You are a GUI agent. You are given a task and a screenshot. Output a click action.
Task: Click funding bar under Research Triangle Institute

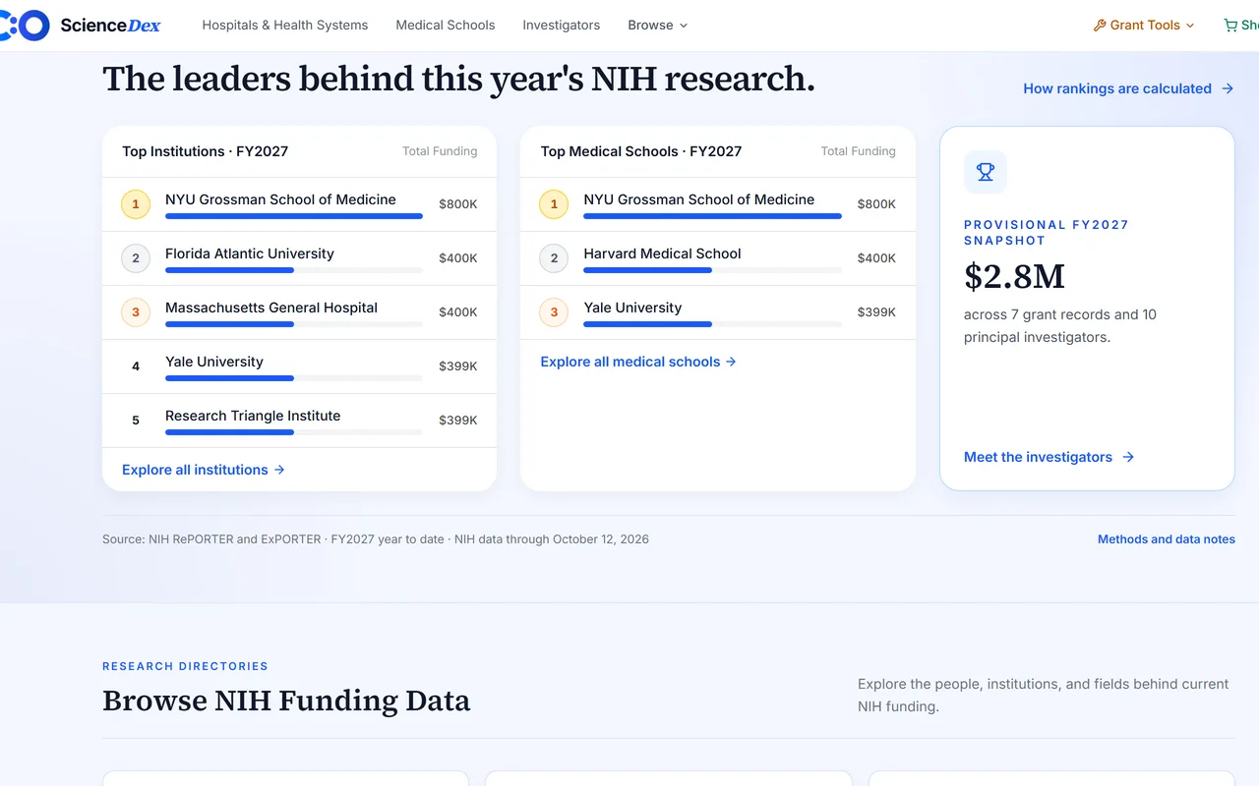click(294, 432)
